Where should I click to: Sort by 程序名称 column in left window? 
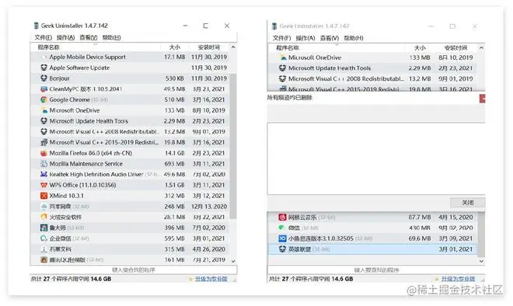[x=49, y=47]
